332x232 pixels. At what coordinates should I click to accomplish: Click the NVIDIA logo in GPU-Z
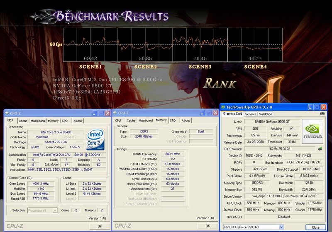(x=312, y=131)
